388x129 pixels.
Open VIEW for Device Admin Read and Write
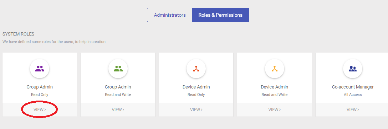tap(275, 110)
